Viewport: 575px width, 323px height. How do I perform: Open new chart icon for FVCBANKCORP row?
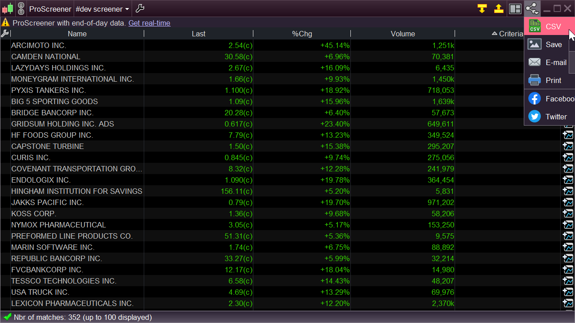(x=568, y=270)
